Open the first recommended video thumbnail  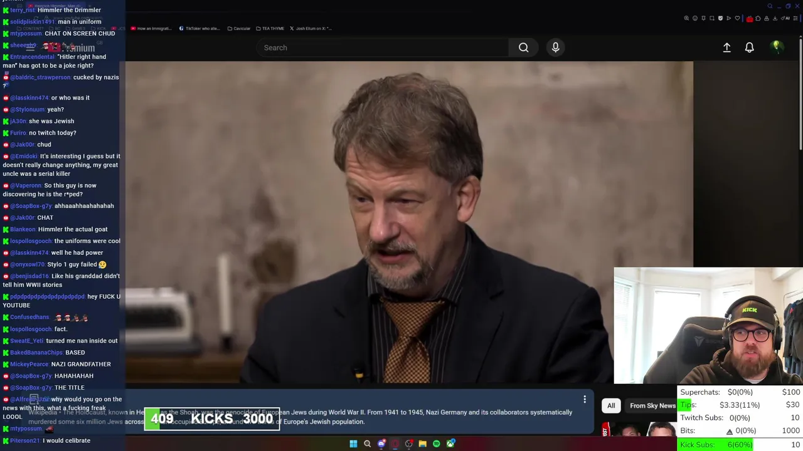click(x=640, y=429)
